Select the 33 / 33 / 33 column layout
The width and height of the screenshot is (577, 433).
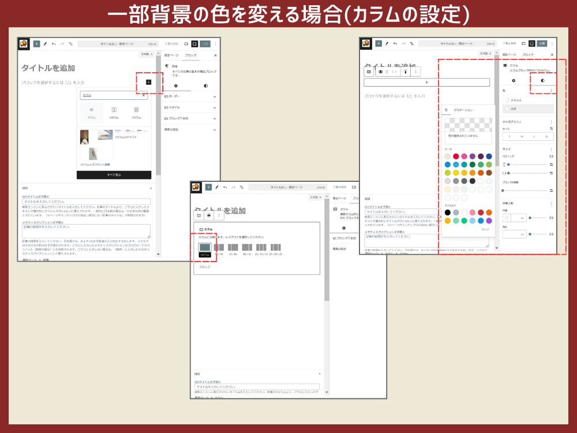point(261,248)
